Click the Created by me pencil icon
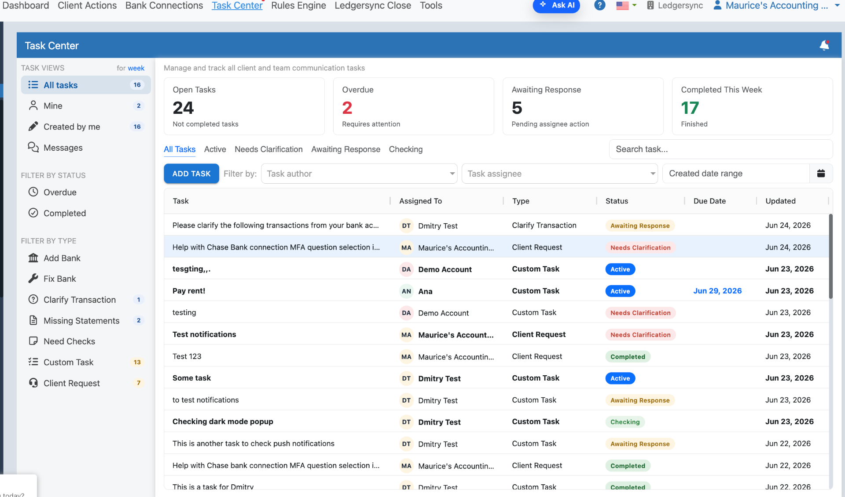The width and height of the screenshot is (845, 497). (33, 127)
